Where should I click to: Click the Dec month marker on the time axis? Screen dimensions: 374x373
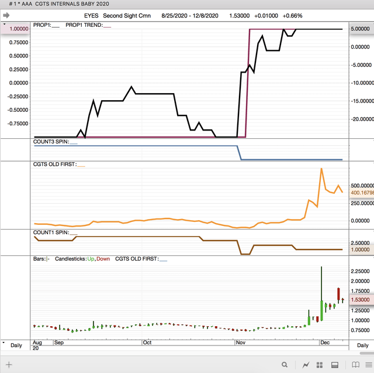[x=325, y=343]
